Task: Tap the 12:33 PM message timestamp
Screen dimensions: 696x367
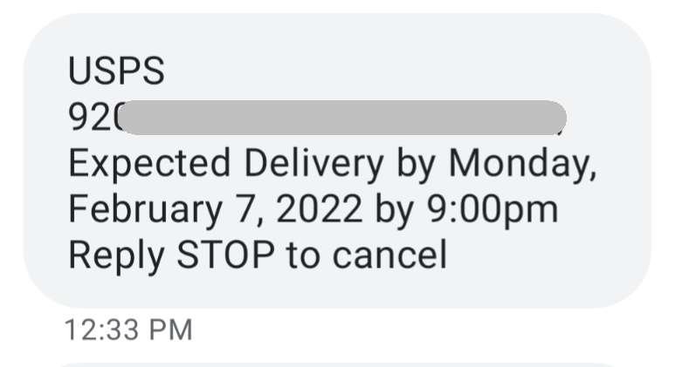Action: [x=128, y=330]
